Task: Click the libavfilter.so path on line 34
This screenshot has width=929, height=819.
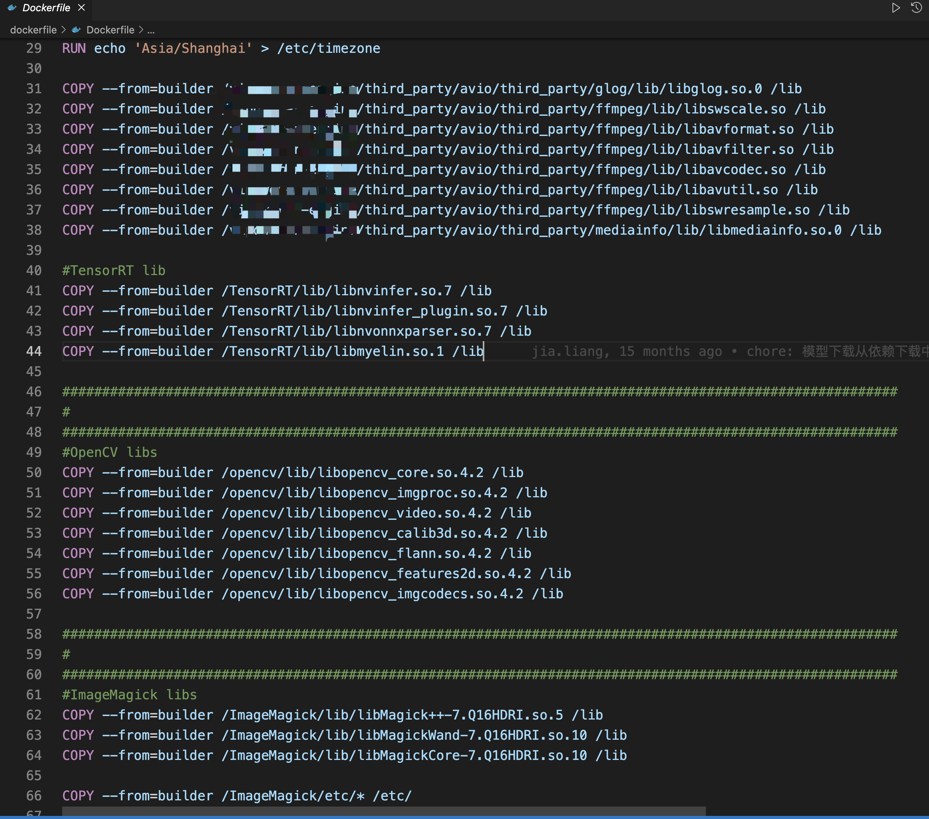Action: (x=508, y=150)
